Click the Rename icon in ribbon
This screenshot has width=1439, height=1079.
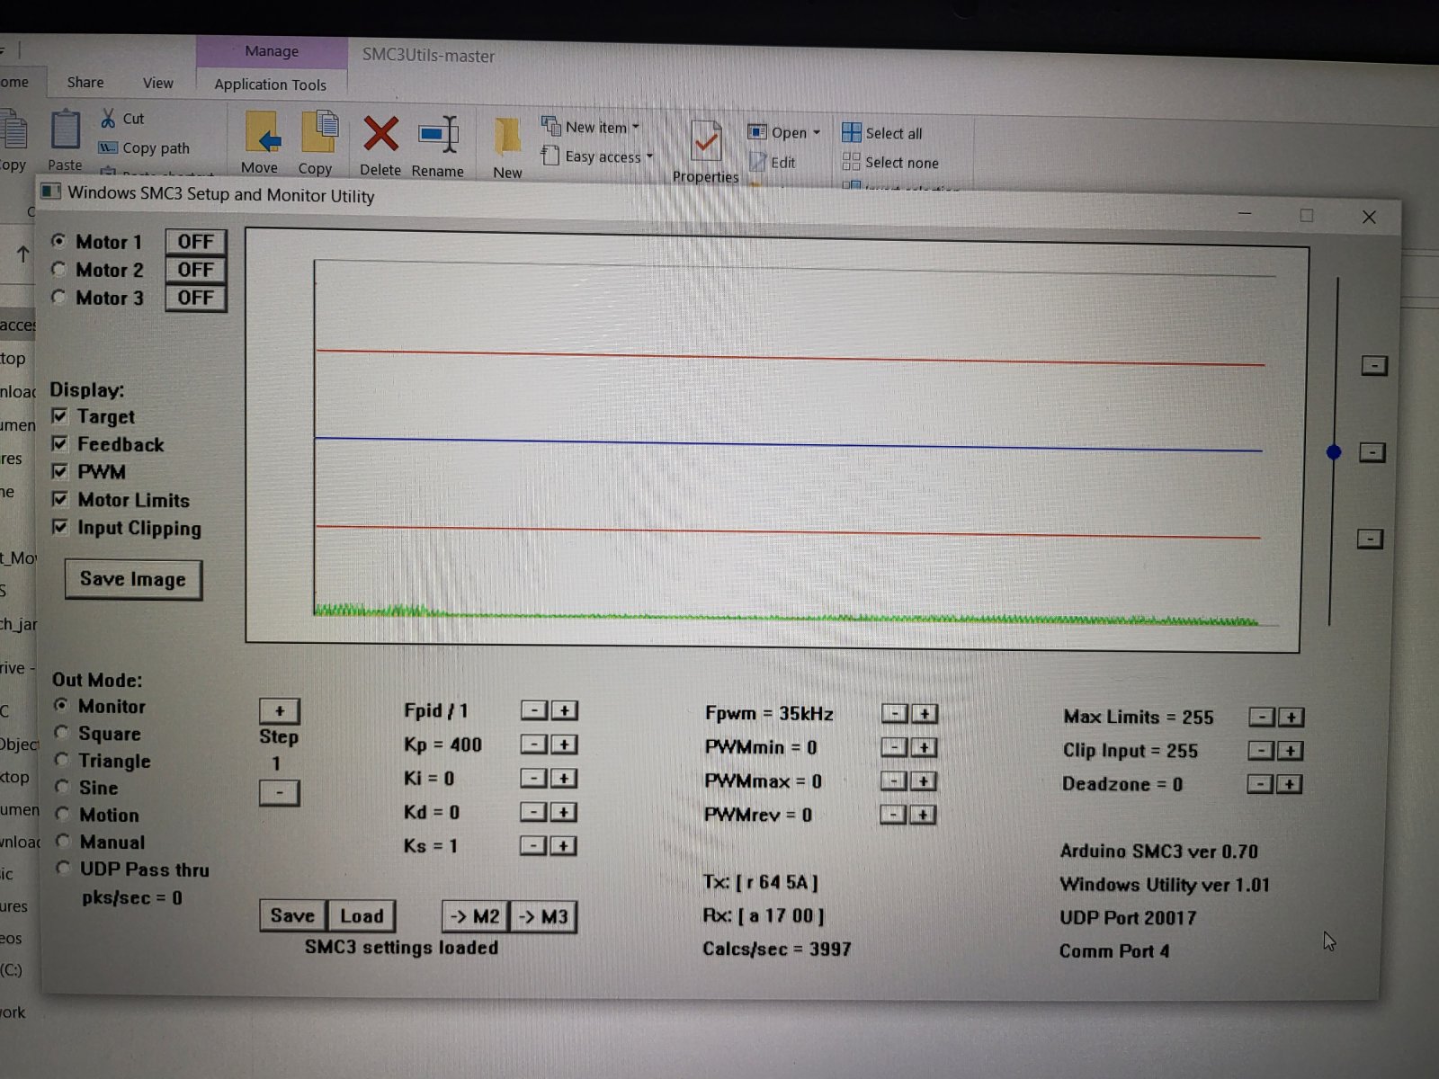(438, 136)
